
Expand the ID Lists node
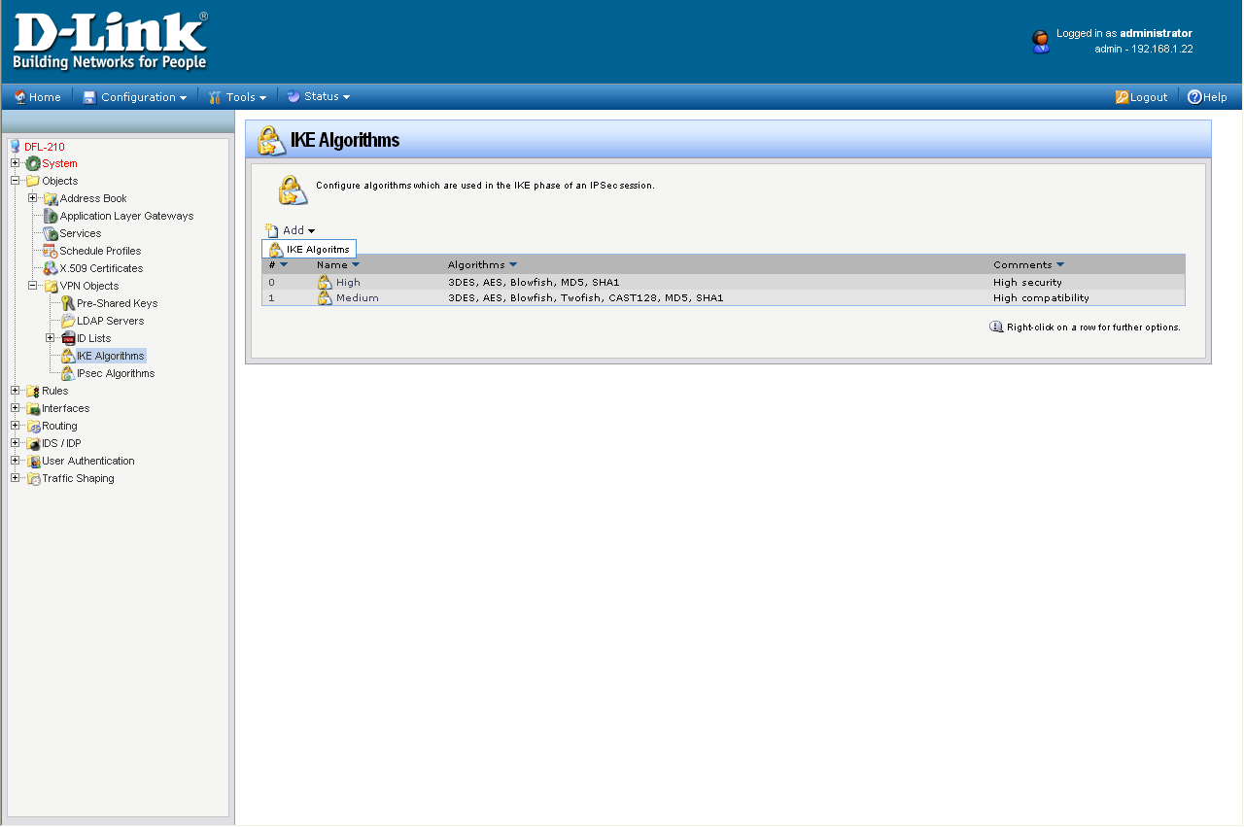51,338
